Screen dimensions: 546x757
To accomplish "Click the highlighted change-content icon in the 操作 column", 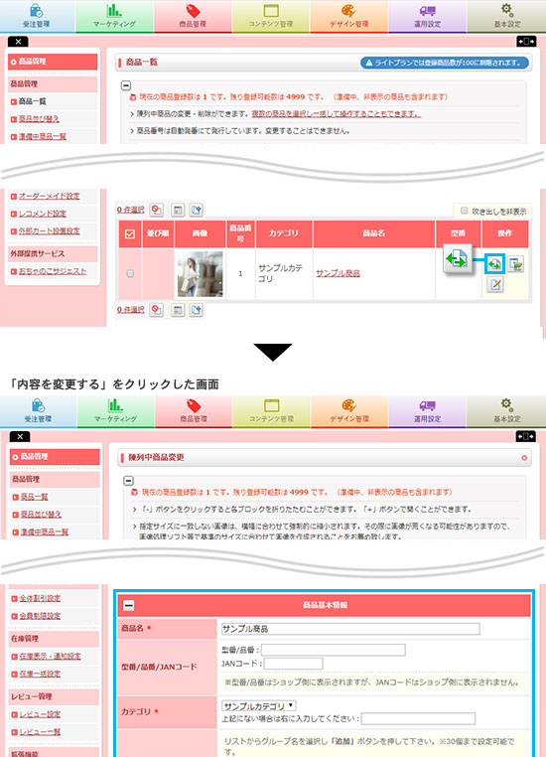I will (494, 264).
